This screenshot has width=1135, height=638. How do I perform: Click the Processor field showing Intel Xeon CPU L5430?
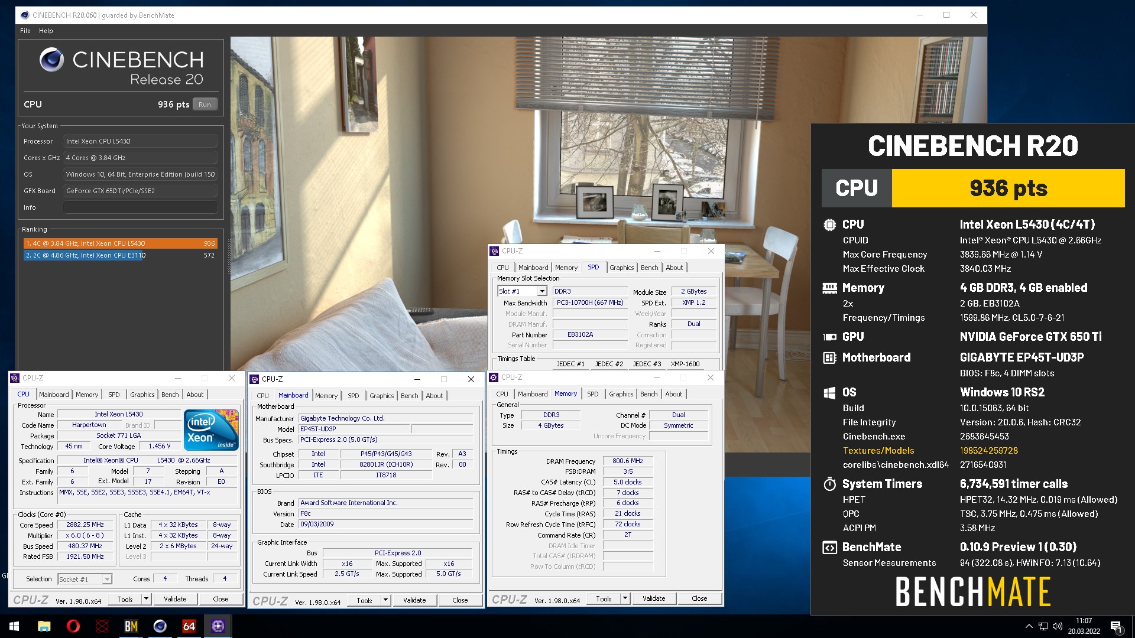[140, 141]
